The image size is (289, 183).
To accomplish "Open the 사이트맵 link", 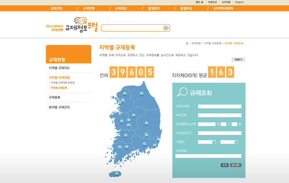I will [226, 2].
